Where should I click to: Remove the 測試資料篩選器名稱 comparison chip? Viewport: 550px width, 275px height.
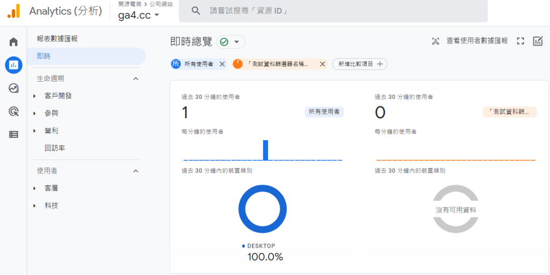click(x=323, y=64)
